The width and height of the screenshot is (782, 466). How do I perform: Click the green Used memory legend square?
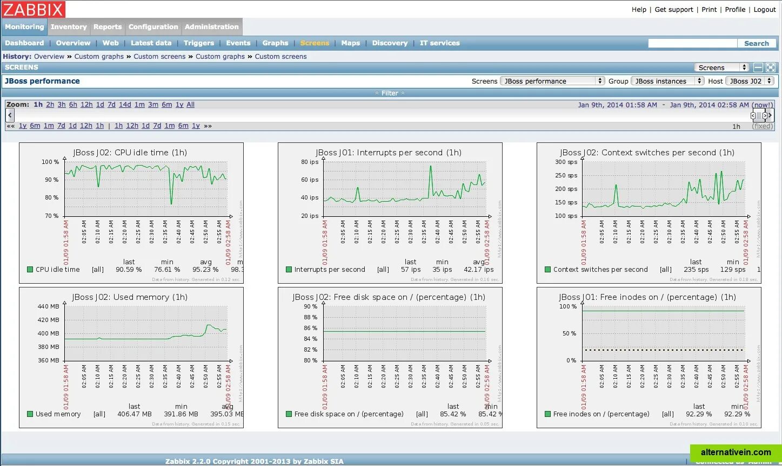pos(30,414)
